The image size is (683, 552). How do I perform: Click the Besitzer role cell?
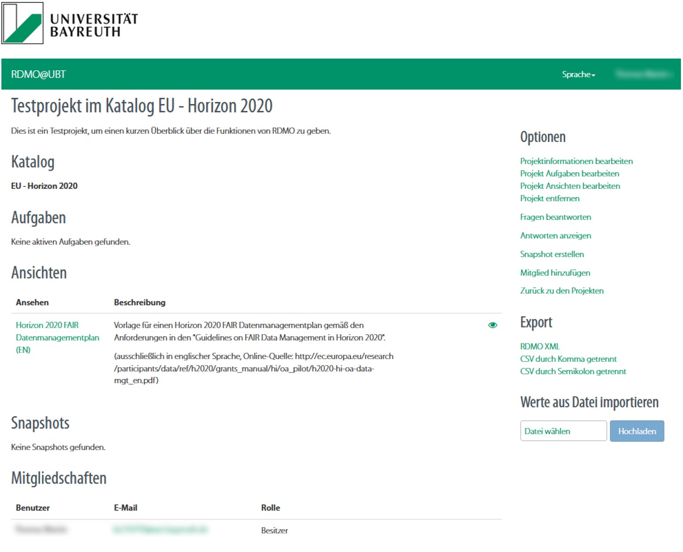[274, 530]
